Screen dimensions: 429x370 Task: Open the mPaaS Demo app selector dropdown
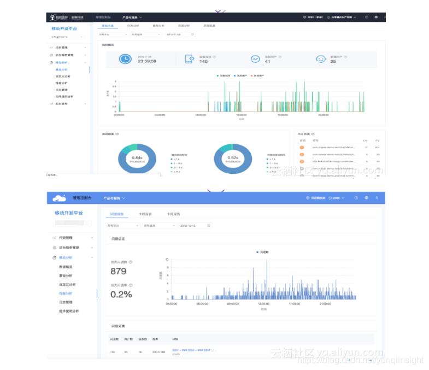click(x=67, y=37)
